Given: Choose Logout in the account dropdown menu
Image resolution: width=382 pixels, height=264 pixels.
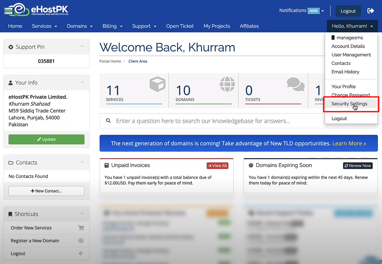Looking at the screenshot, I should (x=351, y=118).
